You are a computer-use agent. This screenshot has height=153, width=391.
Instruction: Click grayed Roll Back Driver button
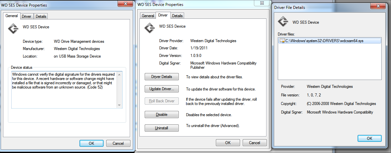pos(162,101)
